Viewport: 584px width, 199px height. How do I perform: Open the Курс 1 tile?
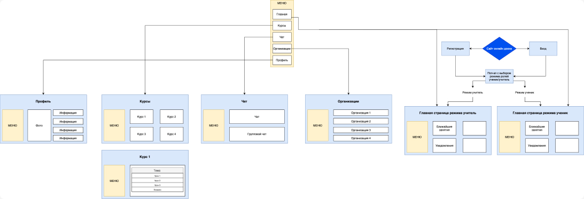142,117
